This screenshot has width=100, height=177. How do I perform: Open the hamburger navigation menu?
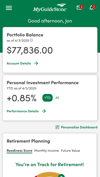tap(9, 8)
